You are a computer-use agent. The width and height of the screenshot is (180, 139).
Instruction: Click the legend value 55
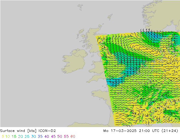(x=66, y=136)
